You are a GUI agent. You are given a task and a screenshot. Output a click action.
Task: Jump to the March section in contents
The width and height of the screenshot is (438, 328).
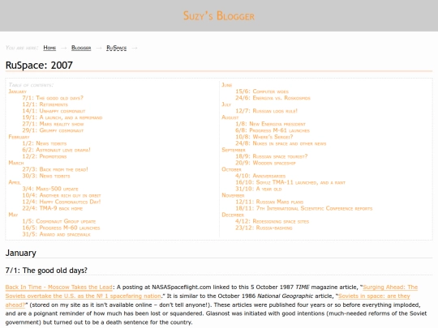coord(16,163)
